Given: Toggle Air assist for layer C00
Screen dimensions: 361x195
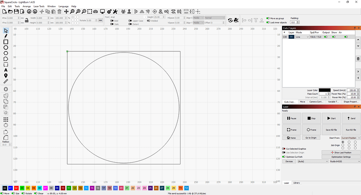Looking at the screenshot, I should click(346, 37).
